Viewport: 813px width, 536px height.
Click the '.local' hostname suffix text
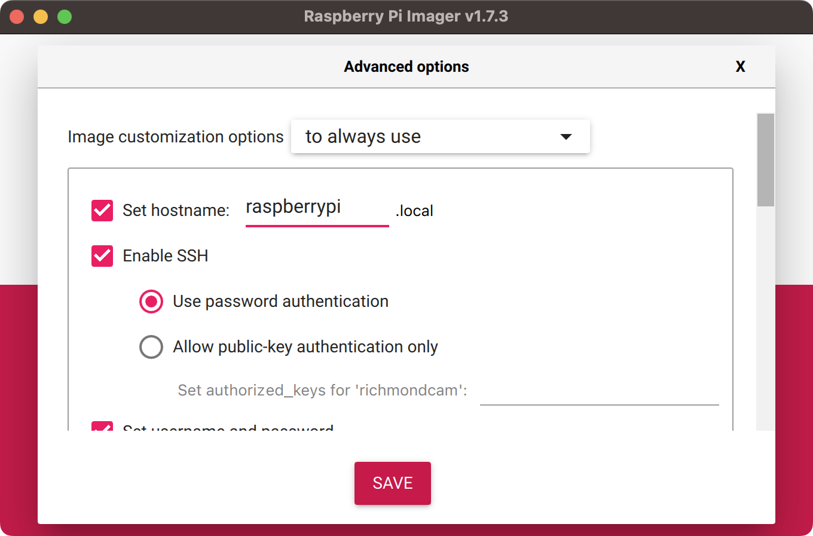(414, 211)
